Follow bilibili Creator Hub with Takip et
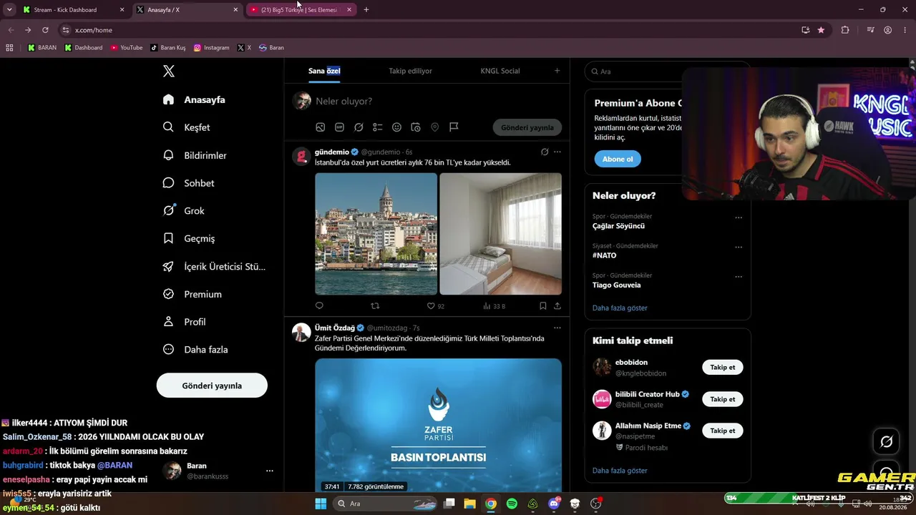 click(723, 399)
